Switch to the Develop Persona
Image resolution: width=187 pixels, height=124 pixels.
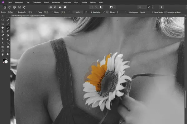[14, 7]
